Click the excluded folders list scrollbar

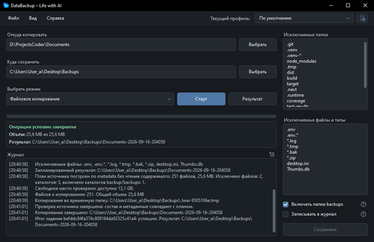tap(365, 65)
